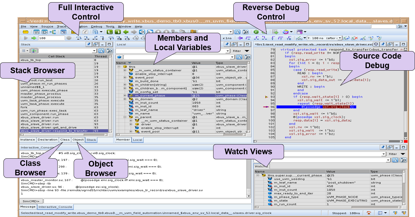
Task: Select the m_leaf_name member row
Action: [181, 110]
